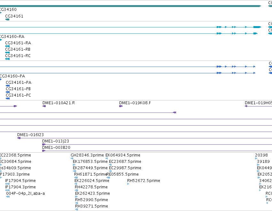Open EST EC30684.5prime
The width and height of the screenshot is (272, 211).
(x=15, y=162)
